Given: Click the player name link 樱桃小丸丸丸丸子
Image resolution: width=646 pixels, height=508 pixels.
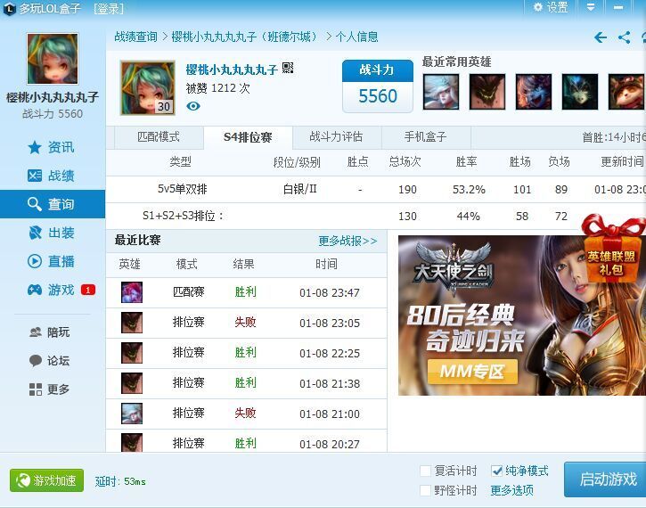Looking at the screenshot, I should click(232, 70).
